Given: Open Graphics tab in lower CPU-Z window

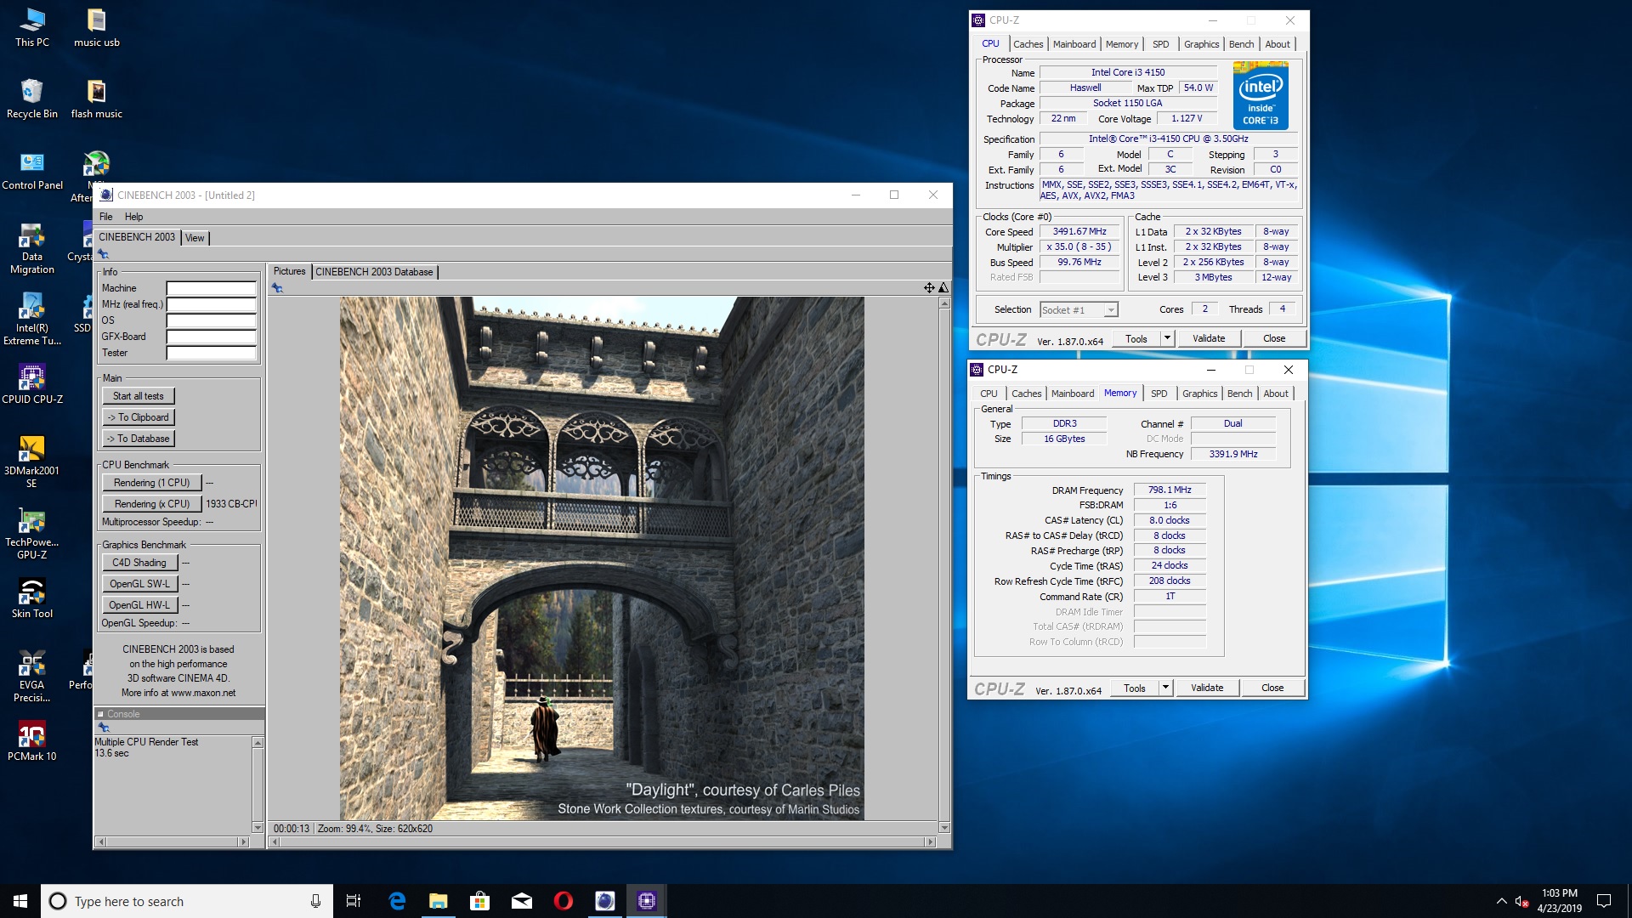Looking at the screenshot, I should [x=1199, y=394].
